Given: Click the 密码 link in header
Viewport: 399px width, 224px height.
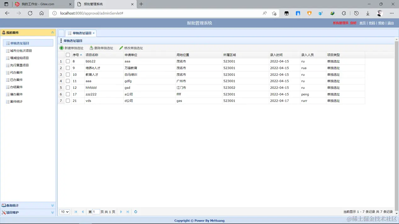Looking at the screenshot, I should [372, 23].
